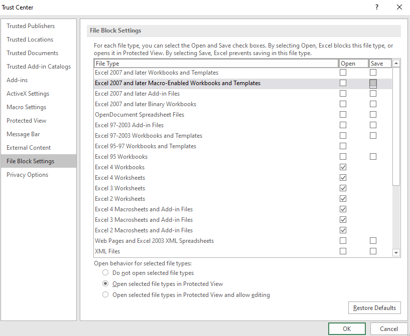Uncheck Open for Excel 4 Worksheets
410x336 pixels.
click(343, 178)
